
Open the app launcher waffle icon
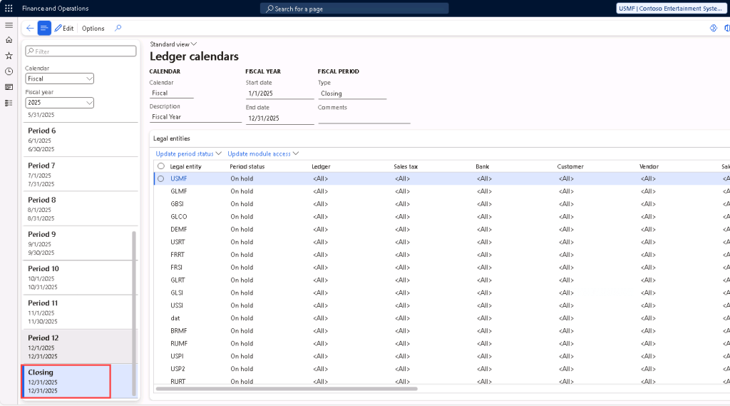(9, 9)
